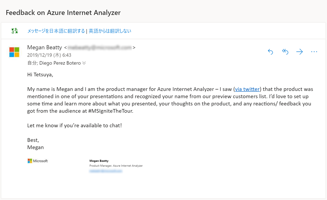
Task: Click the 2019/12/19 (木) 6:43 timestamp
Action: 49,55
